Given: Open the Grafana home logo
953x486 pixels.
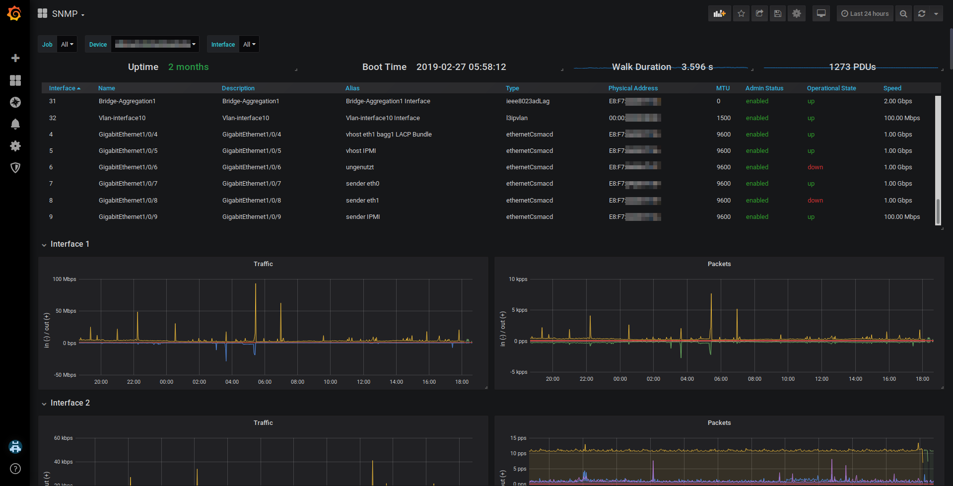Looking at the screenshot, I should click(14, 13).
